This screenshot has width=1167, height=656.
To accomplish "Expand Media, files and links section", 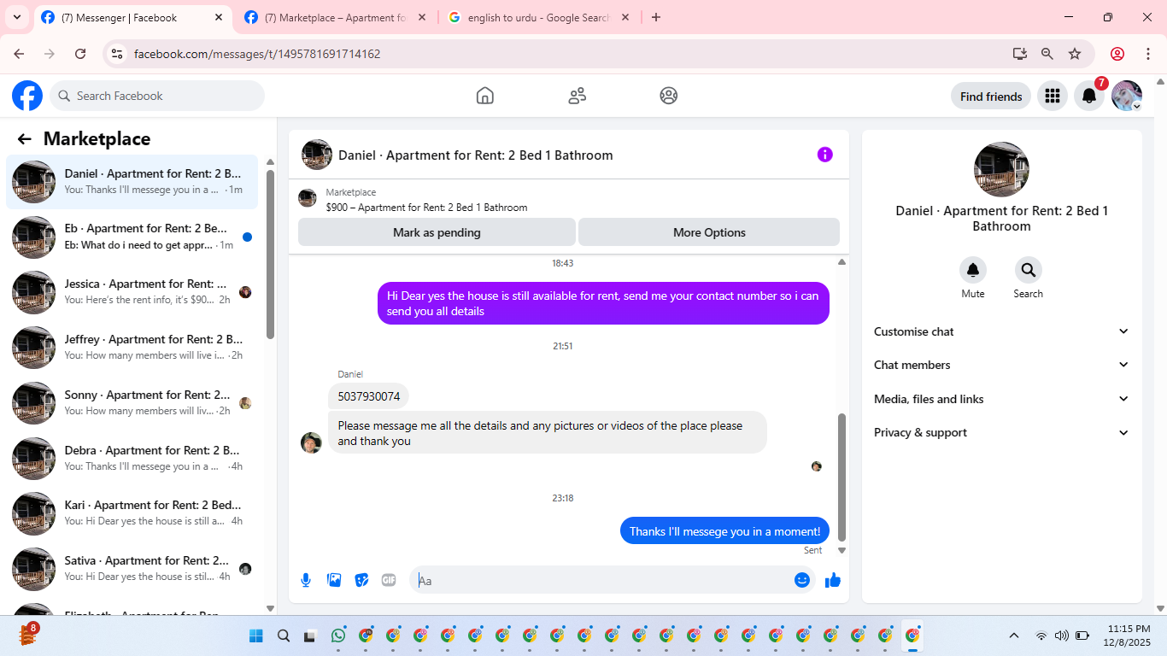I will pos(1001,399).
